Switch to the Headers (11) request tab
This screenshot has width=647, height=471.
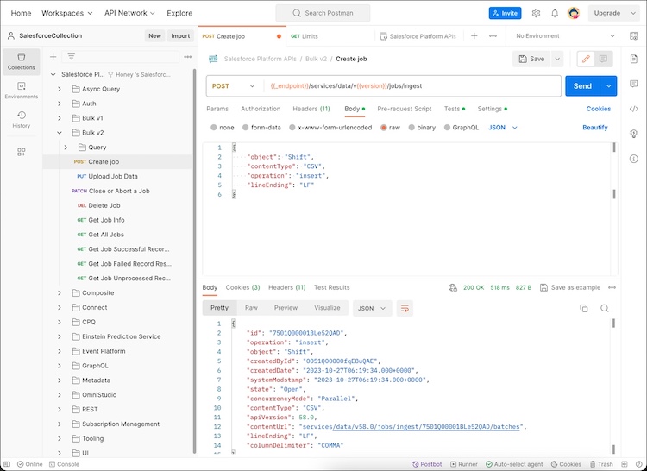(311, 109)
